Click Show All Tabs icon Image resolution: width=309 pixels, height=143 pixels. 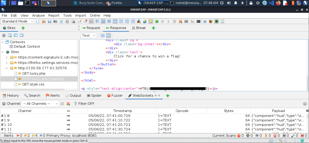pyautogui.click(x=80, y=21)
